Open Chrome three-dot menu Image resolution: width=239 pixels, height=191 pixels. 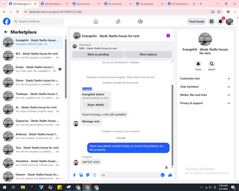[x=235, y=12]
